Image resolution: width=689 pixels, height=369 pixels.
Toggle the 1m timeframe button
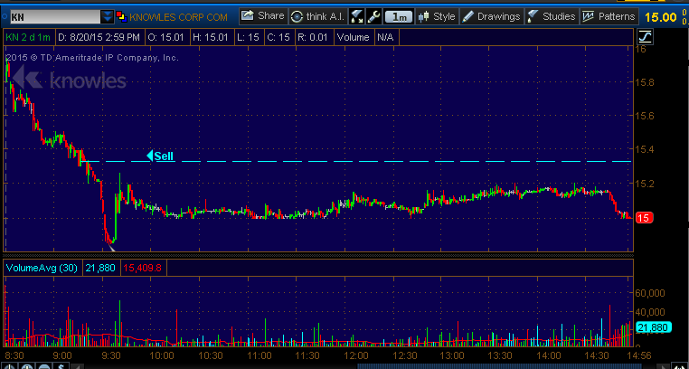pyautogui.click(x=398, y=16)
